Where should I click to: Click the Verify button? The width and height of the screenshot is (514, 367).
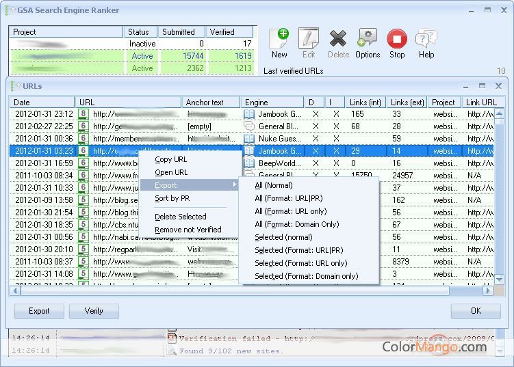(94, 311)
